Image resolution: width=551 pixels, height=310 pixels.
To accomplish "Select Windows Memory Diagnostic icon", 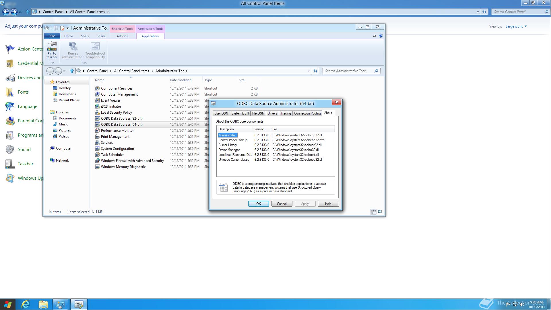I will point(98,167).
